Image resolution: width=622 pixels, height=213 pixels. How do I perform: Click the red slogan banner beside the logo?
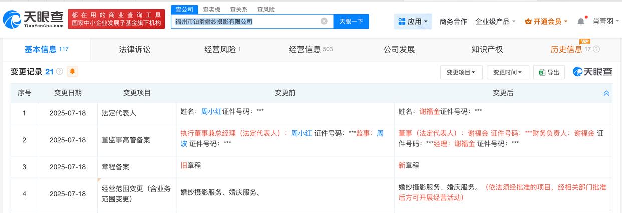116,19
